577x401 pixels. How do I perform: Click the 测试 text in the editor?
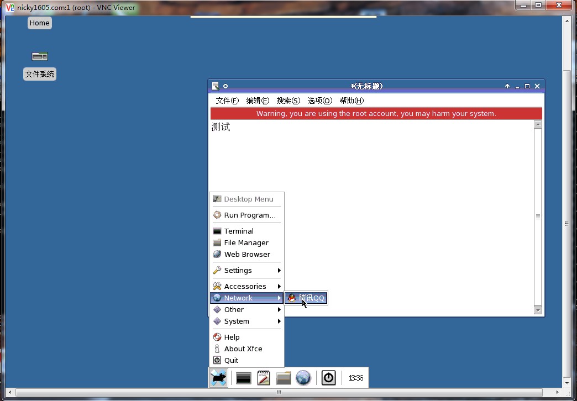click(x=221, y=127)
